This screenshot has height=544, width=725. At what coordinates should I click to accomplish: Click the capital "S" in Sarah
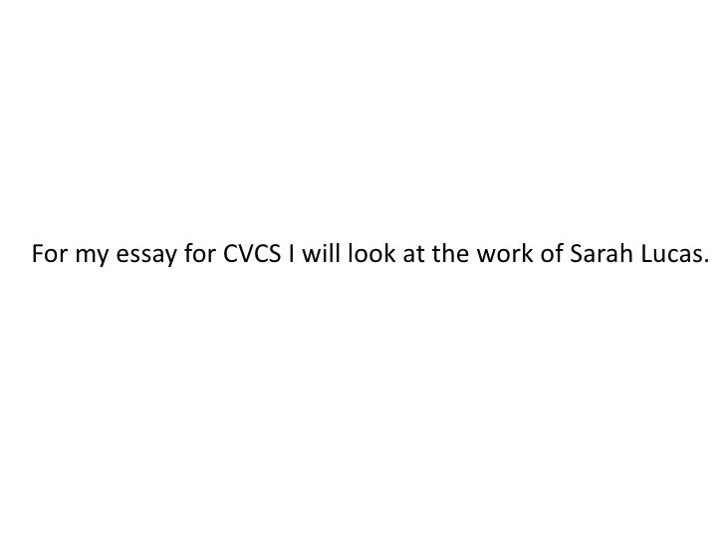576,253
